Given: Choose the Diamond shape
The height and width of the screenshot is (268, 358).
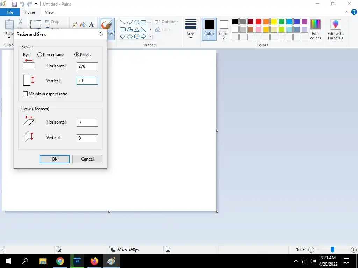Looking at the screenshot, I should pyautogui.click(x=123, y=36).
